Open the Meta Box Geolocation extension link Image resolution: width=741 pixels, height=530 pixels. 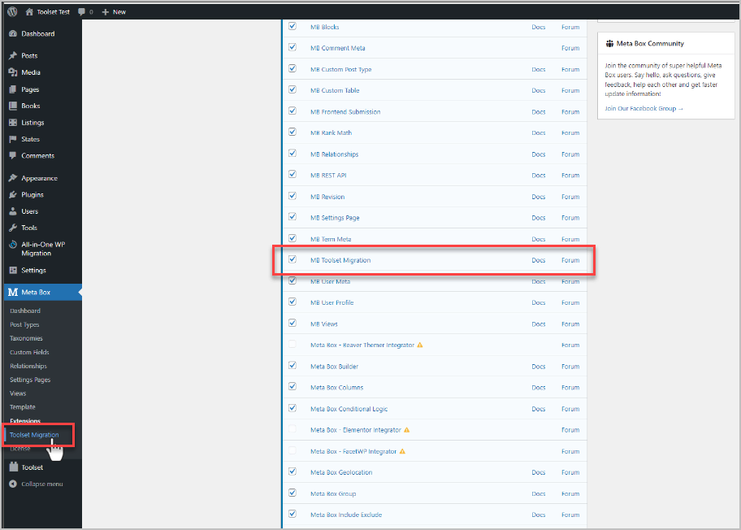tap(341, 472)
